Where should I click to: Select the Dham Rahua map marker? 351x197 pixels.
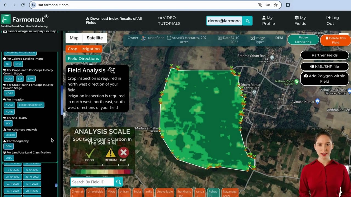(x=254, y=92)
